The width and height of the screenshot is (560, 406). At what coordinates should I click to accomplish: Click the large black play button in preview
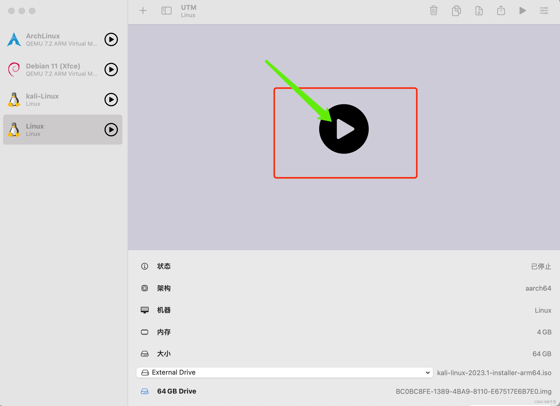[x=344, y=129]
